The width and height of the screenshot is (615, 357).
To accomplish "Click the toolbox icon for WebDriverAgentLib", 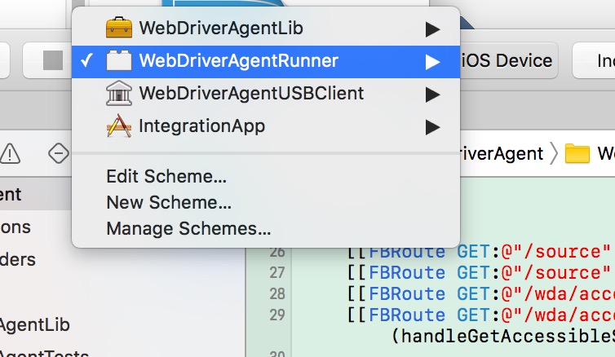I will (x=119, y=28).
